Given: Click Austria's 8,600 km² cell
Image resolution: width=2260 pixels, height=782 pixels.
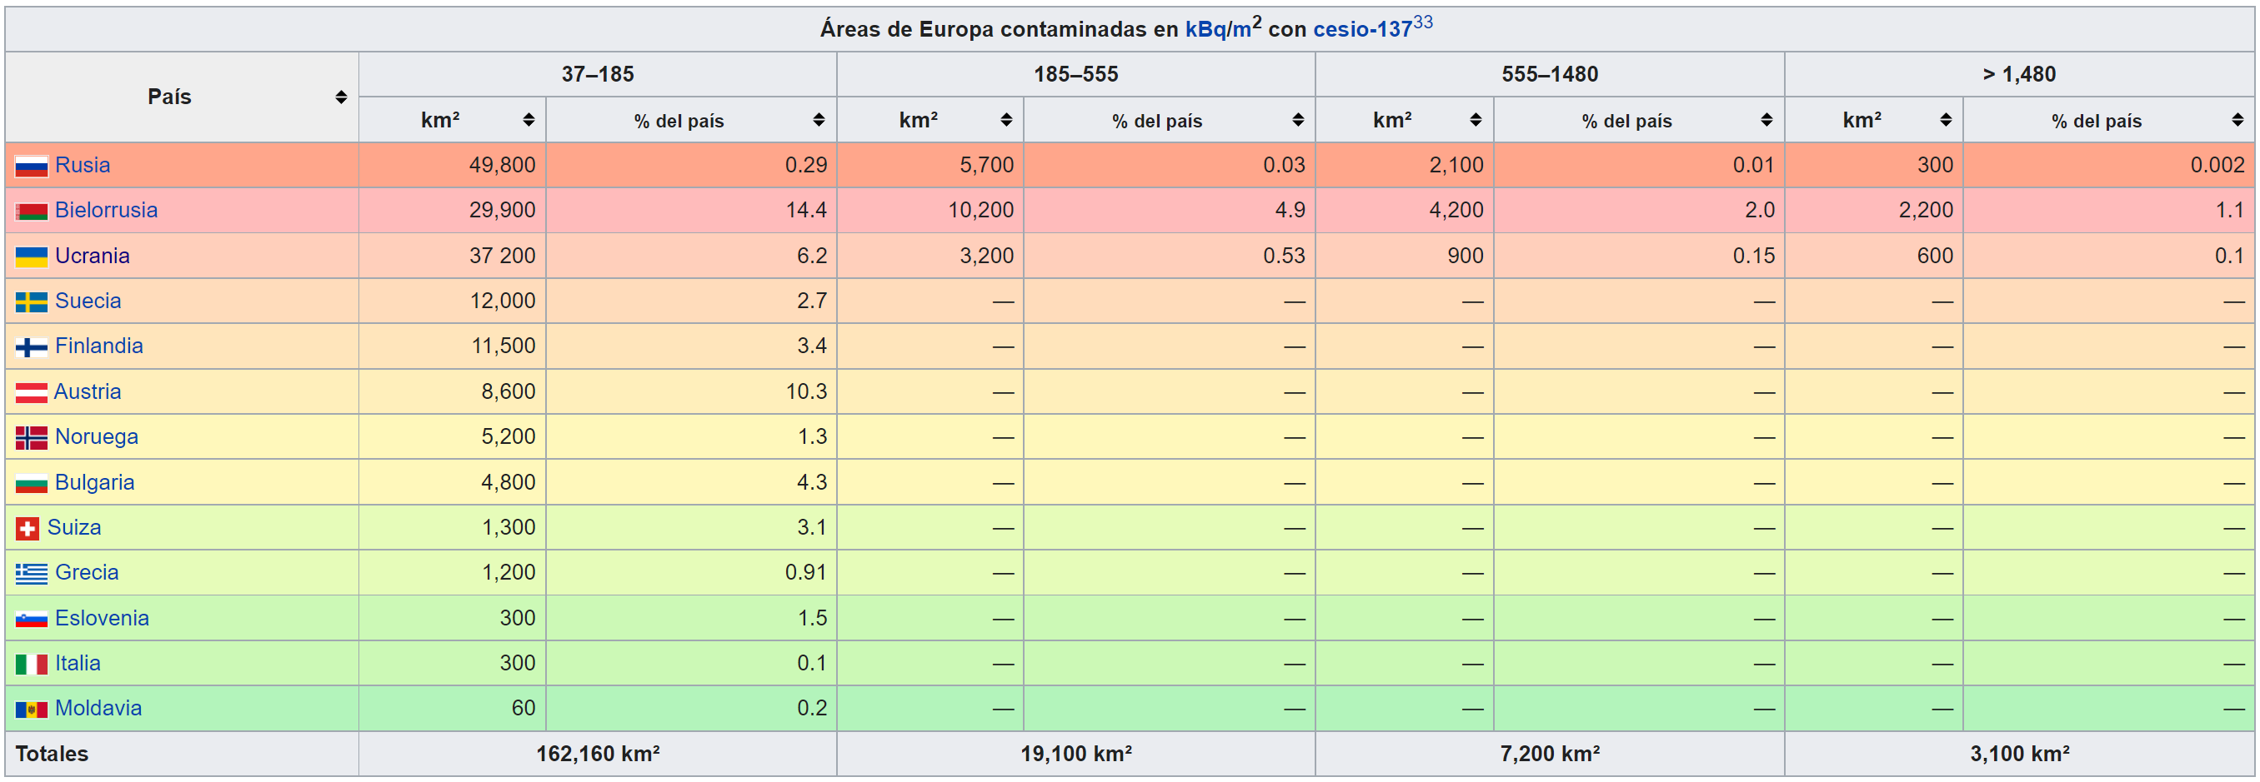Looking at the screenshot, I should pyautogui.click(x=507, y=392).
